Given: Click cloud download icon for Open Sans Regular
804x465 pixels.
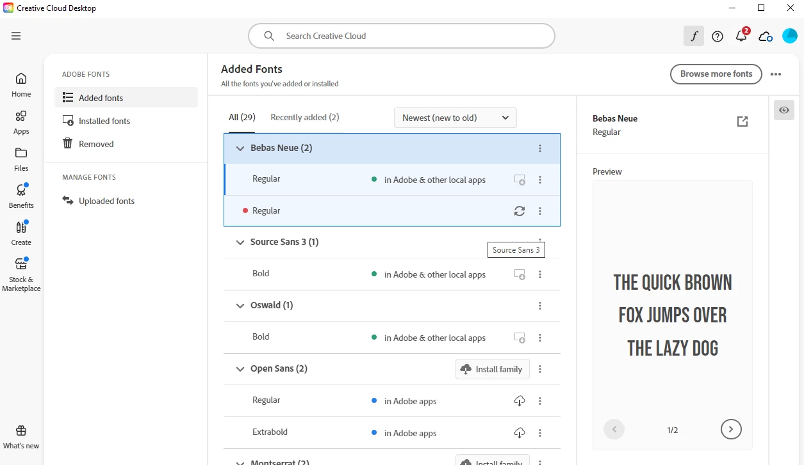Looking at the screenshot, I should 520,401.
